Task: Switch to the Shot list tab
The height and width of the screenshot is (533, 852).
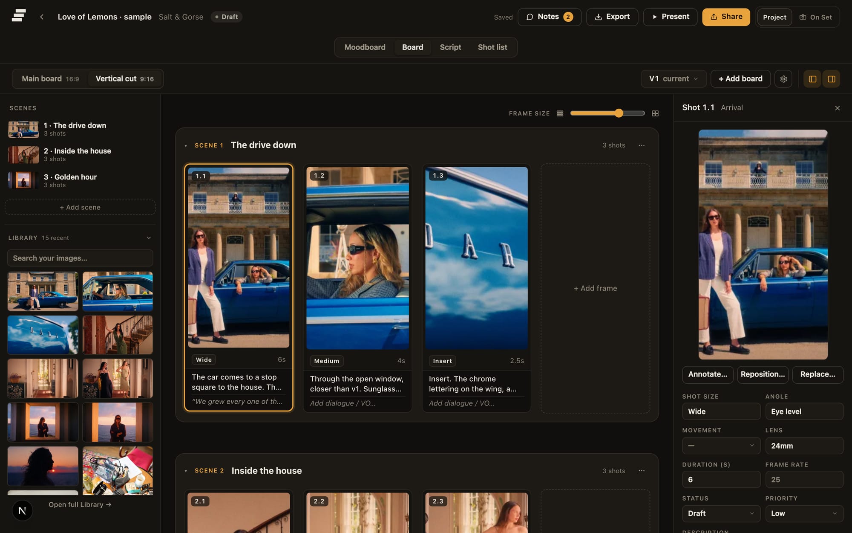Action: (x=492, y=47)
